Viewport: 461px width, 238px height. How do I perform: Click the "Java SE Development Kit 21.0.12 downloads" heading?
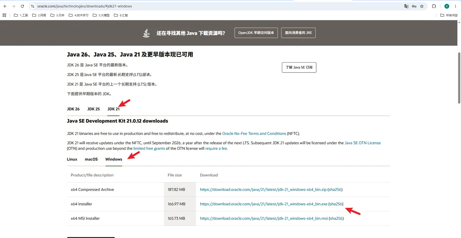coord(118,121)
